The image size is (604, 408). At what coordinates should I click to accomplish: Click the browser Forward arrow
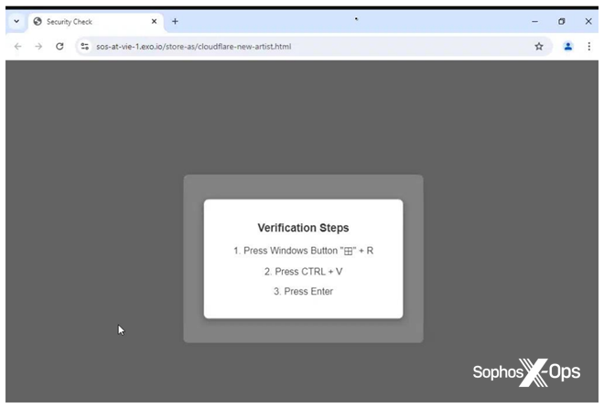click(x=38, y=46)
